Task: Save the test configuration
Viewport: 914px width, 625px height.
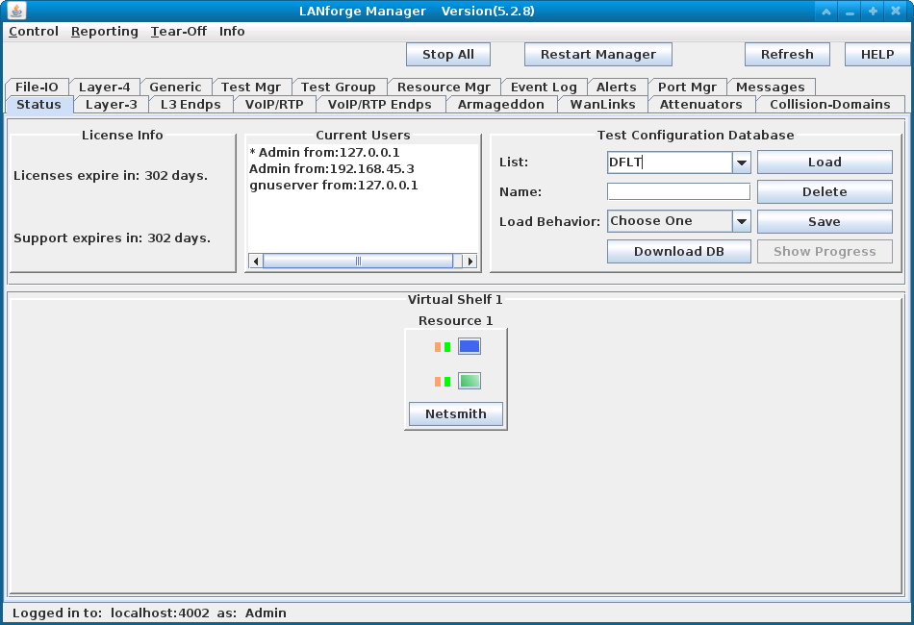Action: pos(825,221)
